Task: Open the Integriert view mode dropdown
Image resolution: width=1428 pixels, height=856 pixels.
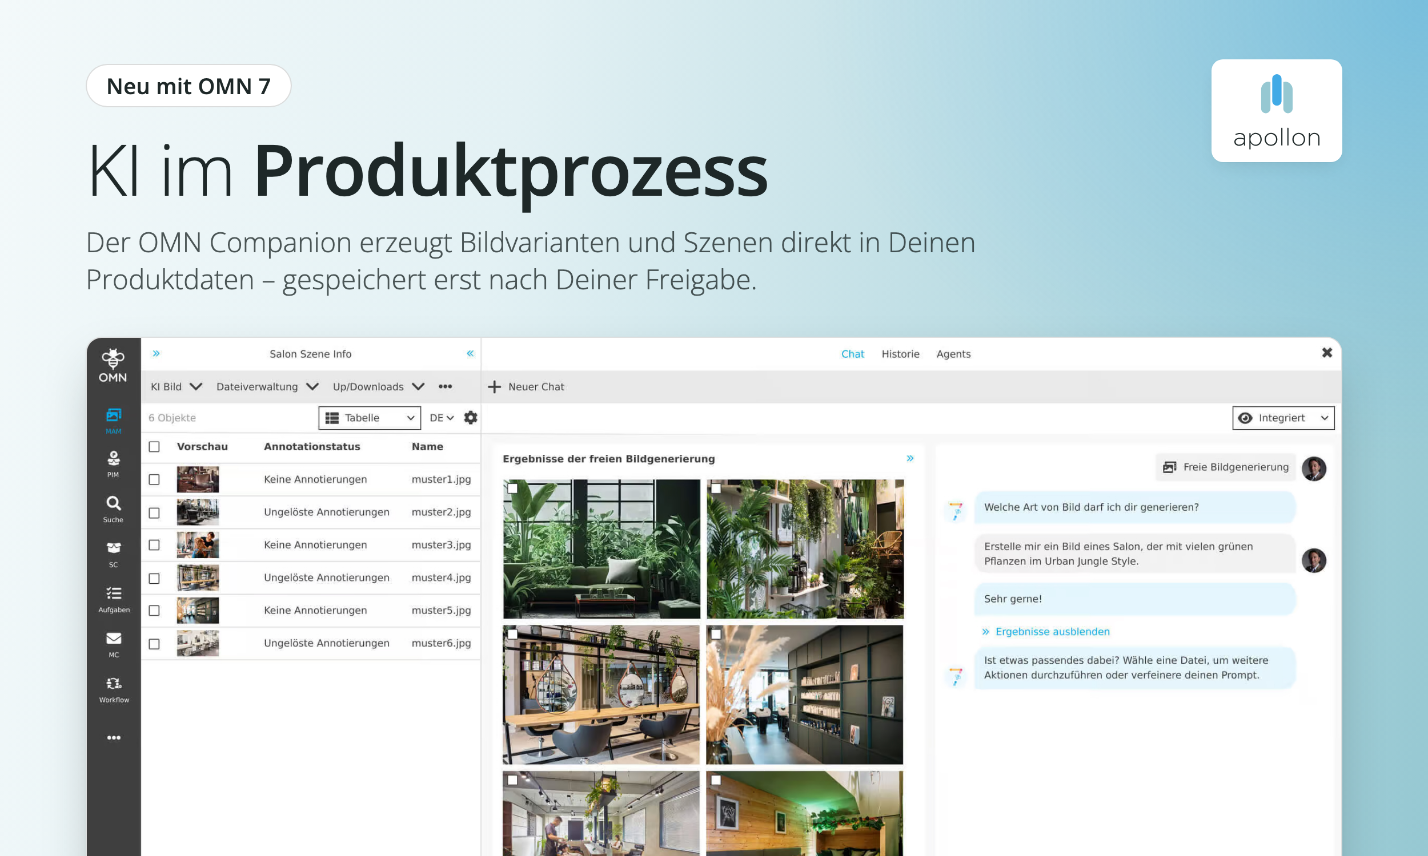Action: point(1283,418)
